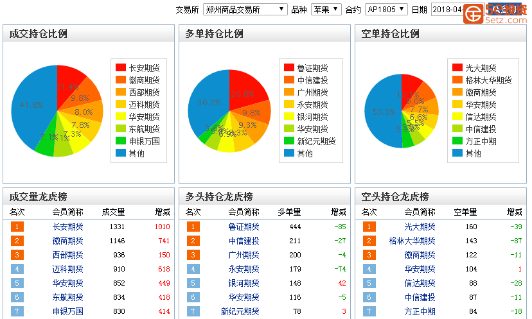Click rank 2 badge beside 格林大华期货
Image resolution: width=532 pixels, height=319 pixels.
tap(369, 241)
